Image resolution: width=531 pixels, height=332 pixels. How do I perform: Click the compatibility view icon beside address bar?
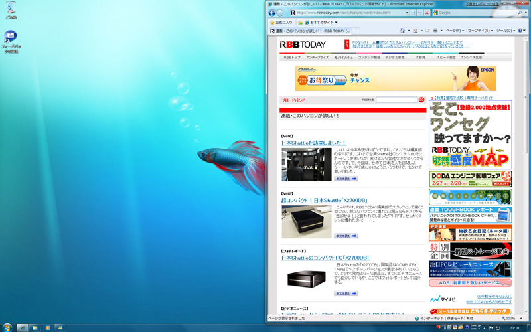click(x=413, y=13)
